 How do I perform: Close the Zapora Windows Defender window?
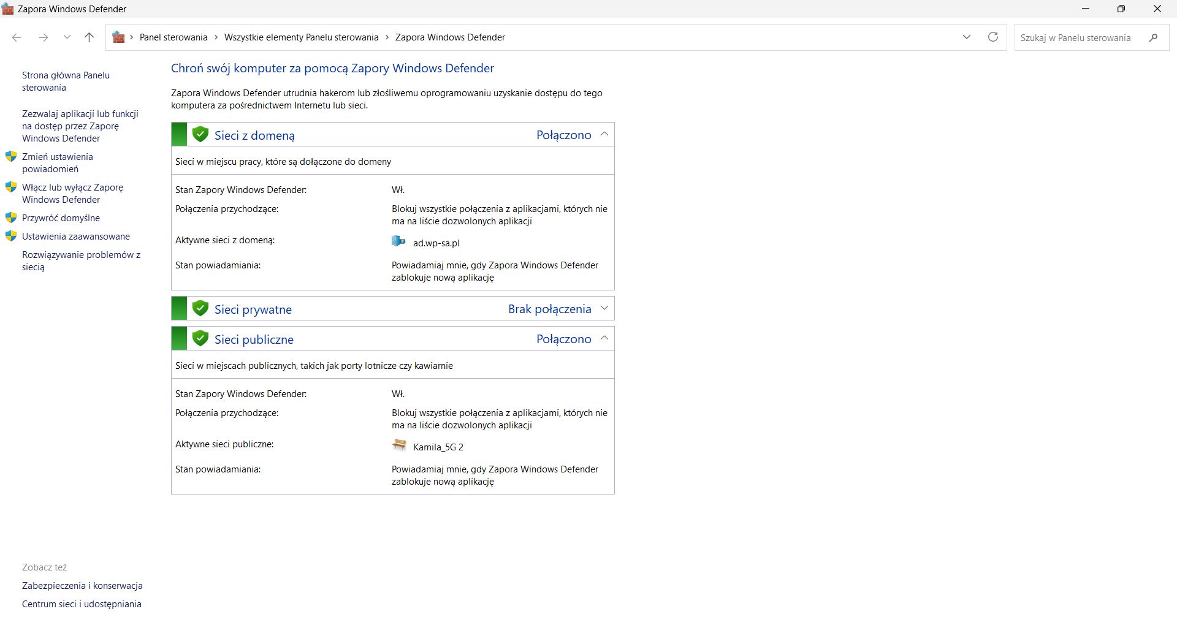[1157, 9]
